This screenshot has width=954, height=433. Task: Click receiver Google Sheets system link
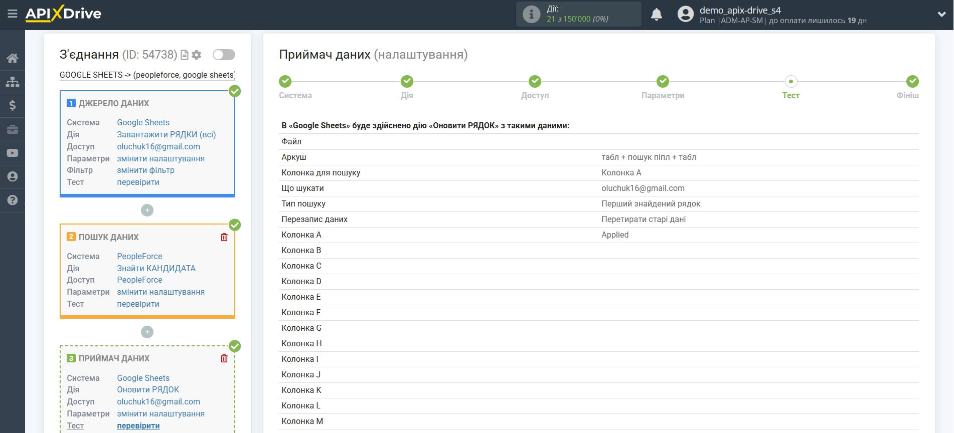143,378
